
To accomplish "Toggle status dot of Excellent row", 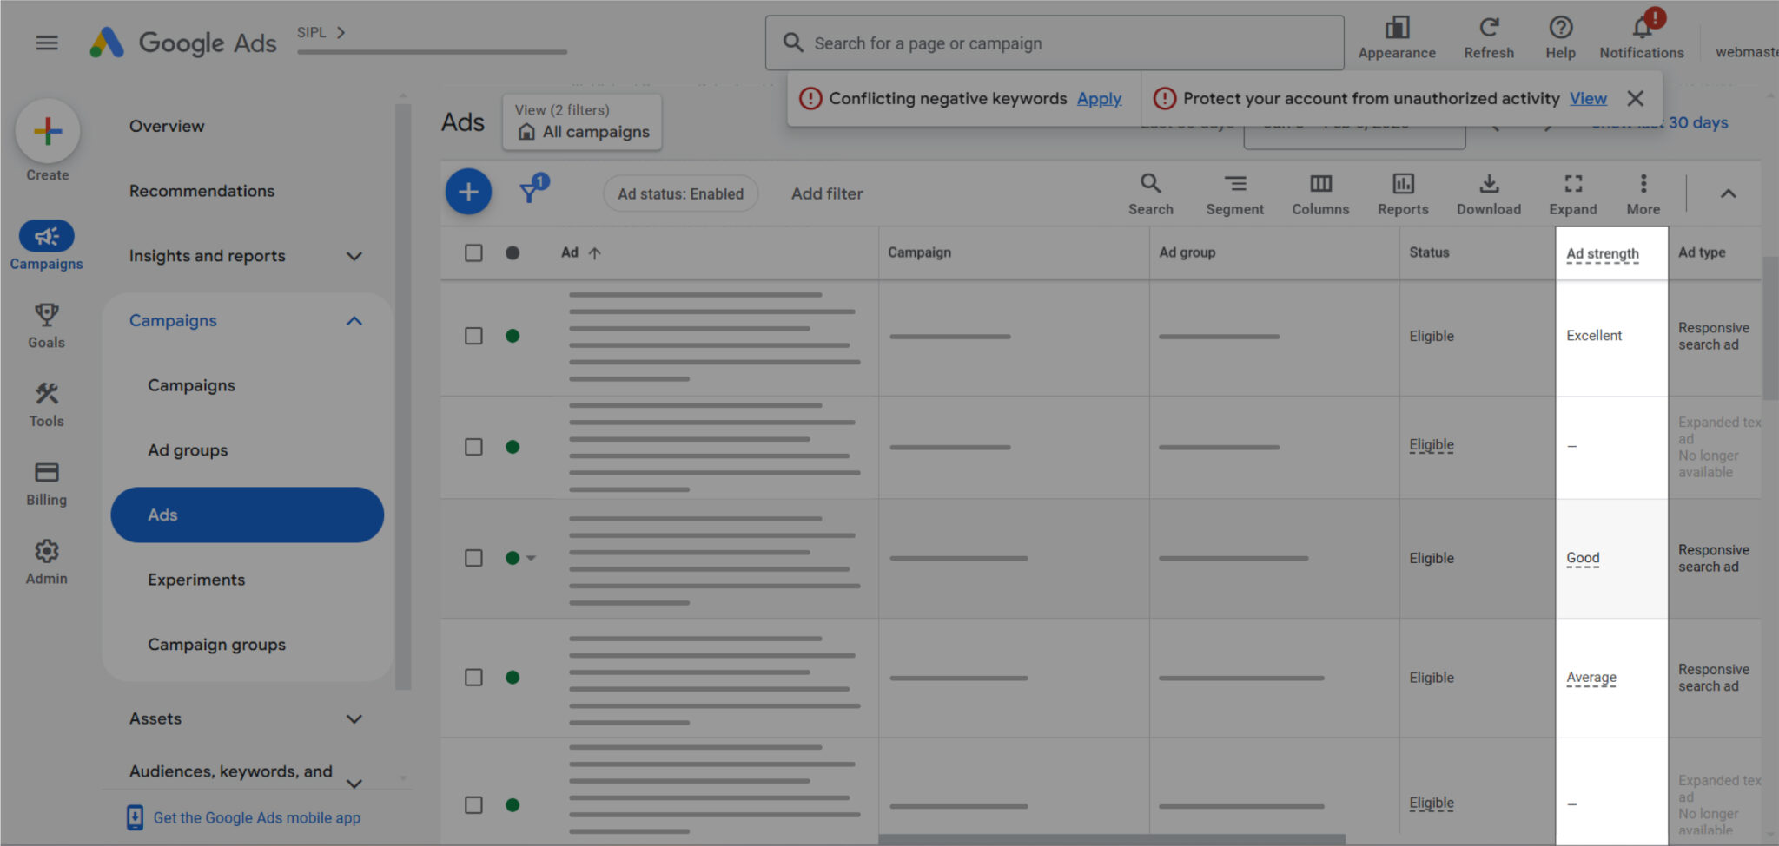I will pyautogui.click(x=513, y=336).
